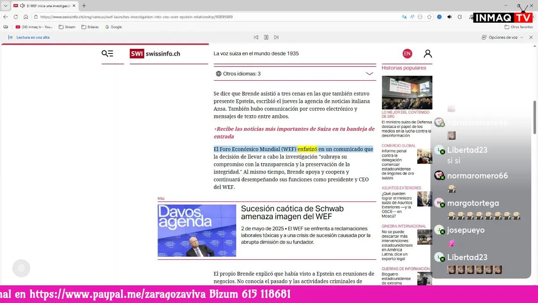Click 'LO MEJOR DEL CONTENIDO DE SRG' label
The width and height of the screenshot is (538, 303).
(405, 114)
